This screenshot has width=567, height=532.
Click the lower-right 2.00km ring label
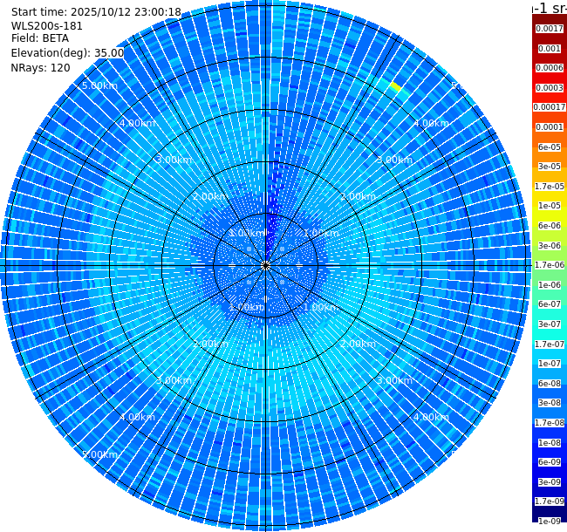point(358,344)
